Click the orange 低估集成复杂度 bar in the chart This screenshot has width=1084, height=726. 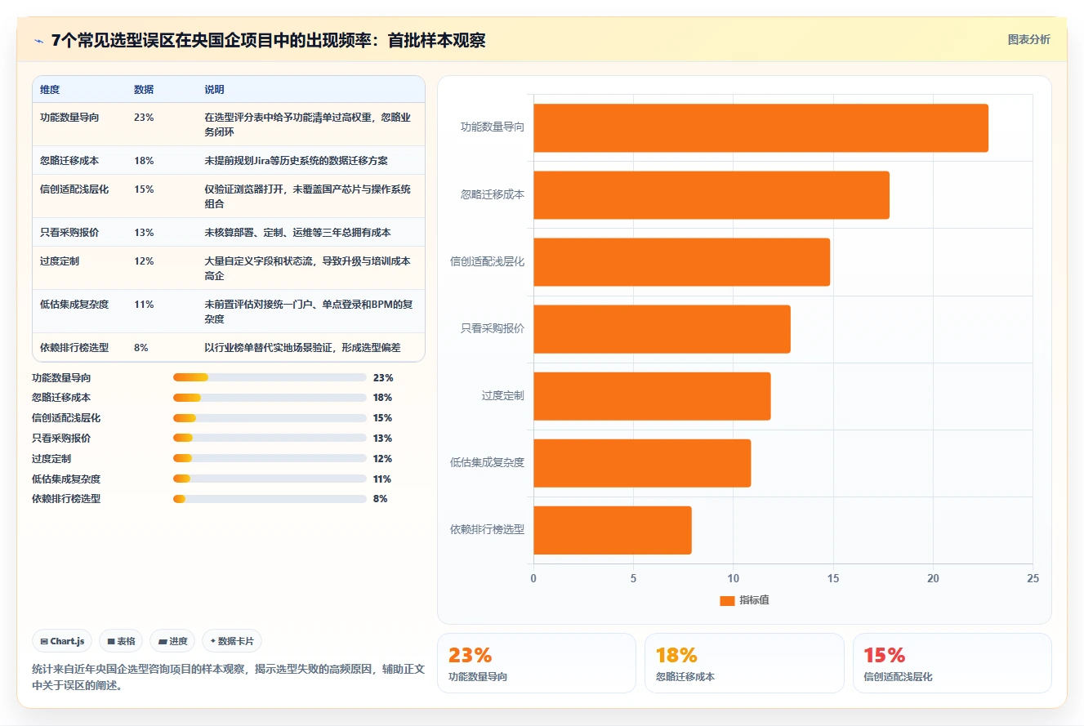point(642,463)
